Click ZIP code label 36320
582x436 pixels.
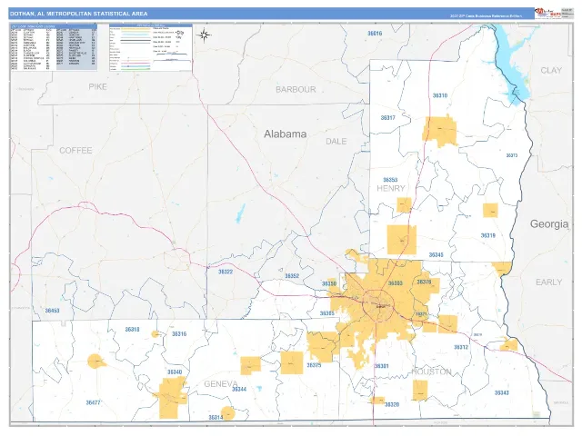tap(392, 404)
